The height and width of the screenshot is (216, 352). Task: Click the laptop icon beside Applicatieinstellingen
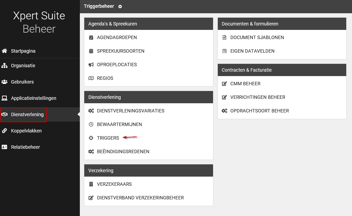(x=4, y=98)
